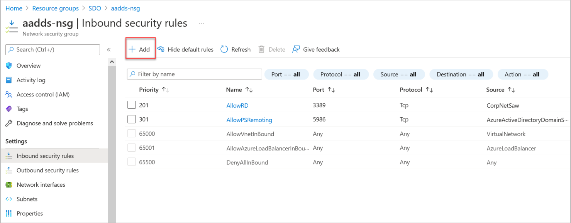Click the network security group header icon
This screenshot has width=571, height=223.
pyautogui.click(x=12, y=26)
